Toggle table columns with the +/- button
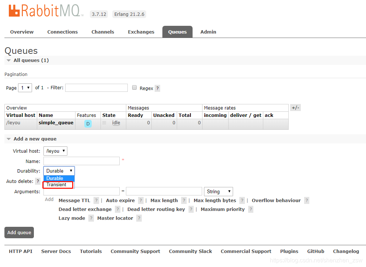This screenshot has height=267, width=366. click(x=296, y=108)
